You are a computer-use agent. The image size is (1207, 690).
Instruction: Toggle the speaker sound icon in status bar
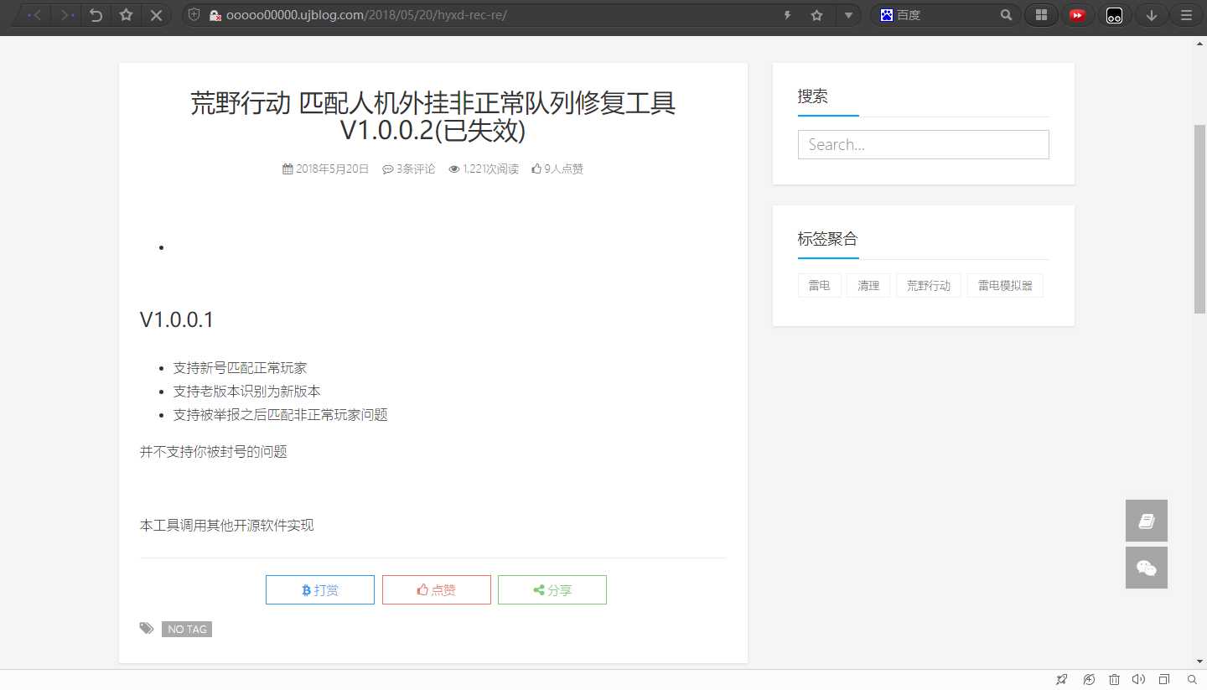coord(1138,680)
